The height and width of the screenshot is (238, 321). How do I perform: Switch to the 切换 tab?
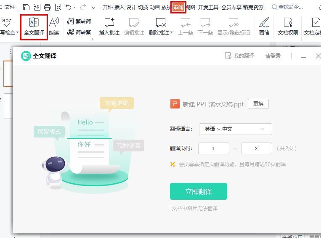tap(143, 8)
